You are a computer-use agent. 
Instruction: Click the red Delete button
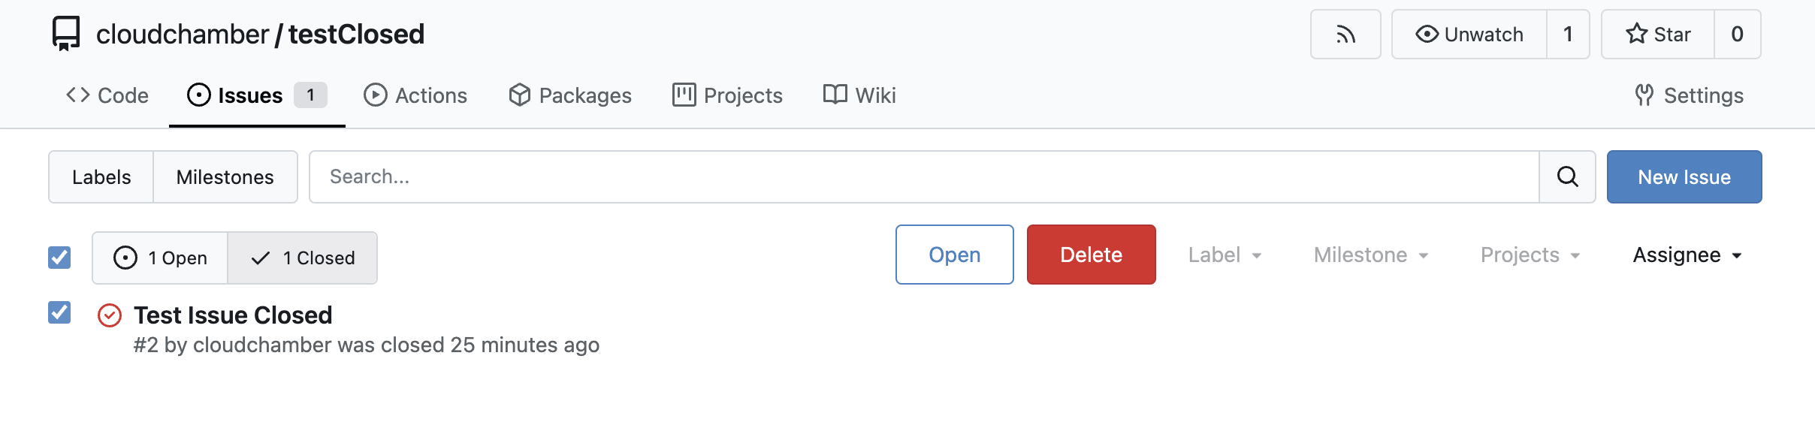tap(1091, 255)
